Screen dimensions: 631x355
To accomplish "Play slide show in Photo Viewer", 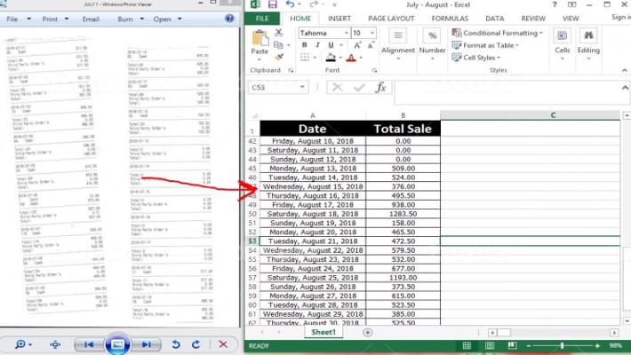I will click(117, 343).
